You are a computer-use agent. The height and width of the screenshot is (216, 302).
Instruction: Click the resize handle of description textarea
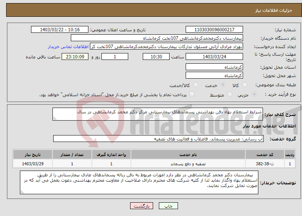[x=55, y=118]
